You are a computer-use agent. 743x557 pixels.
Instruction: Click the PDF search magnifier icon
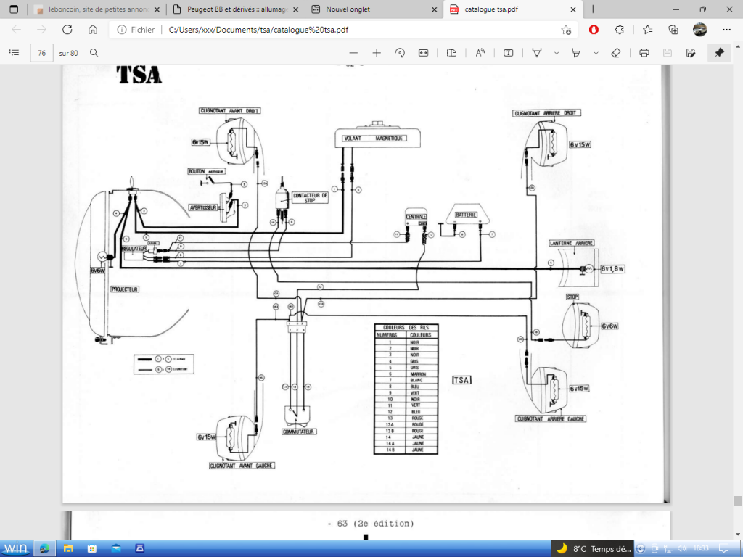(94, 53)
